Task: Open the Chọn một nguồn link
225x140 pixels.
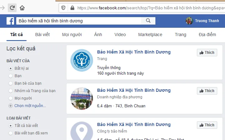Action: [30, 106]
